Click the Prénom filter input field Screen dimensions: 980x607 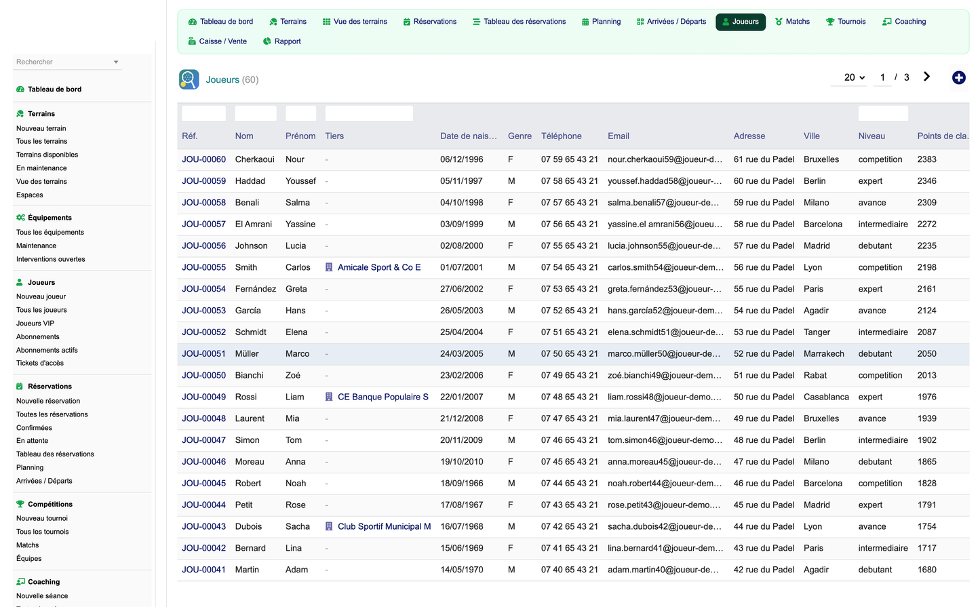pyautogui.click(x=300, y=114)
